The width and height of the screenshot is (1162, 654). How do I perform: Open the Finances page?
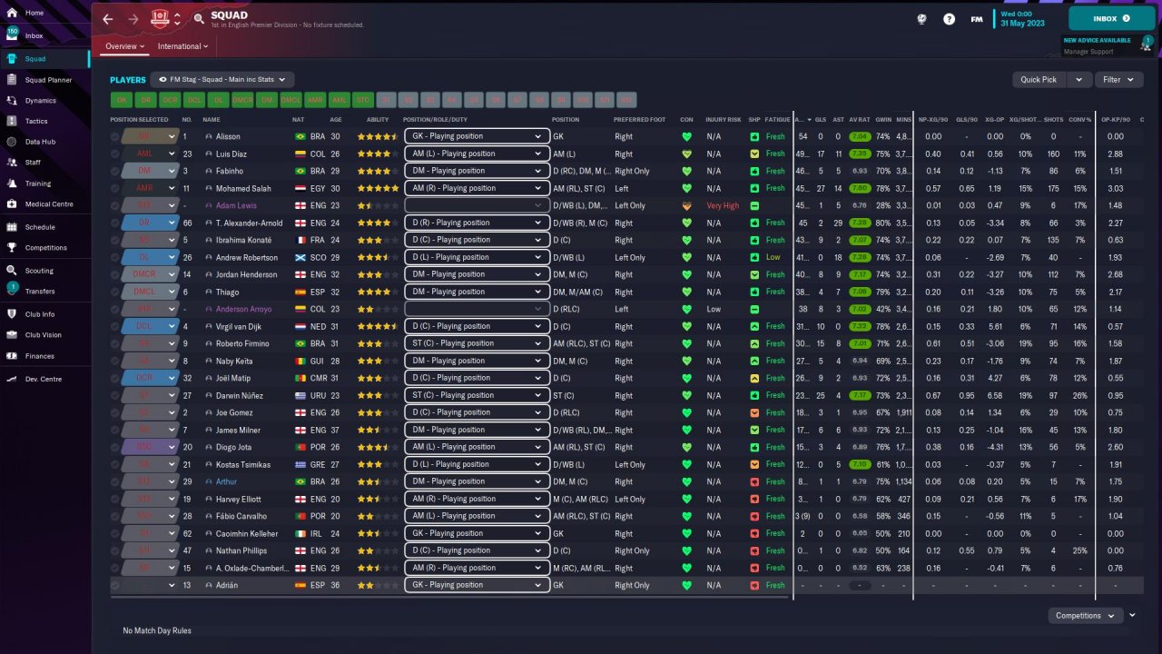tap(40, 356)
